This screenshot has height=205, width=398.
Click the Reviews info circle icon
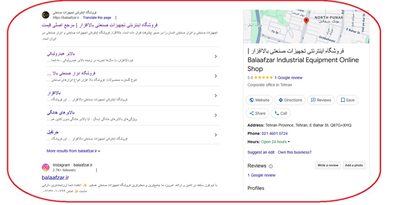(x=271, y=167)
